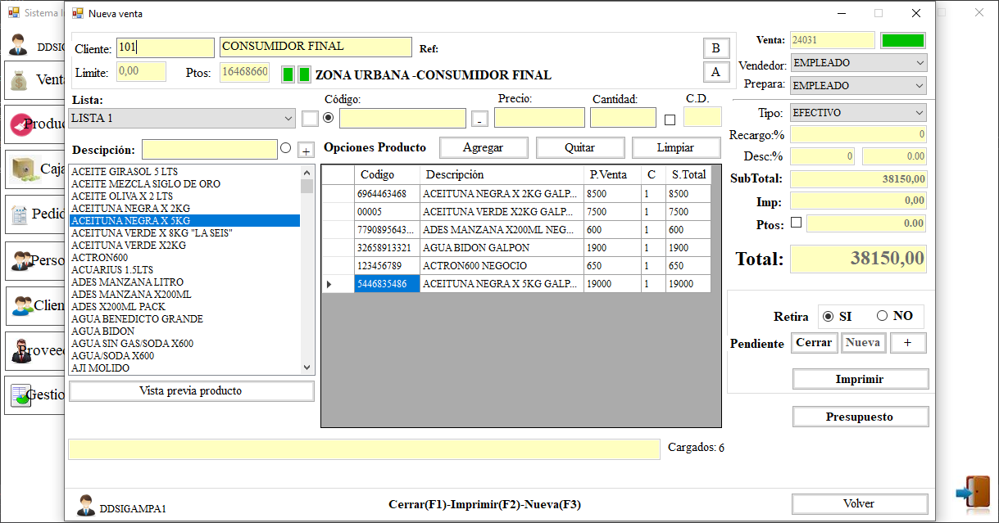The width and height of the screenshot is (999, 523).
Task: Click the first green indicator beside Ptos
Action: (x=288, y=74)
